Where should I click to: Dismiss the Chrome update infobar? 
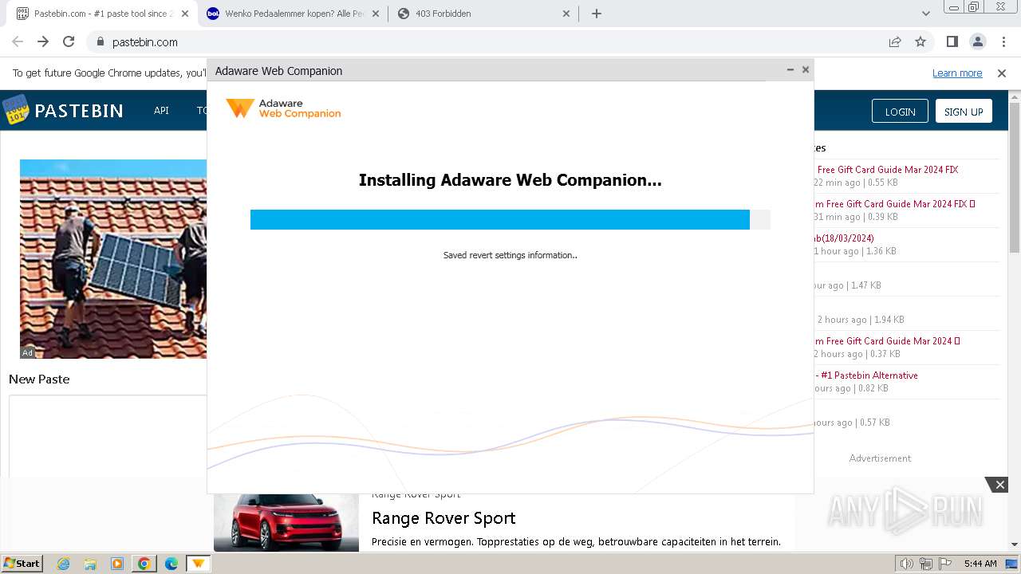point(1002,73)
